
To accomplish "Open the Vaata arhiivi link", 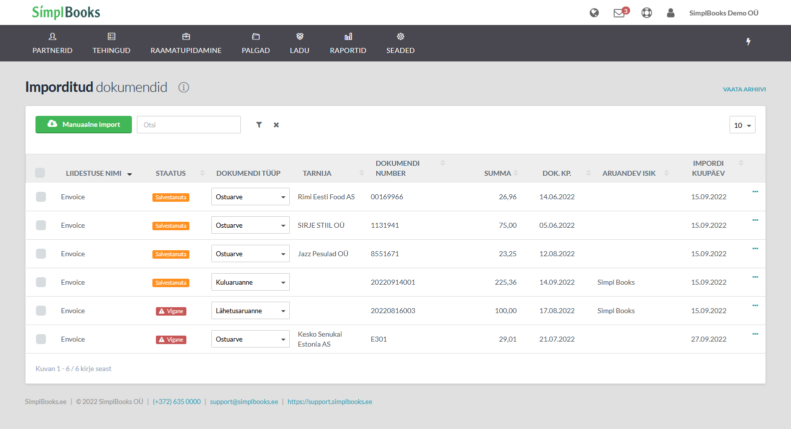I will pos(744,89).
